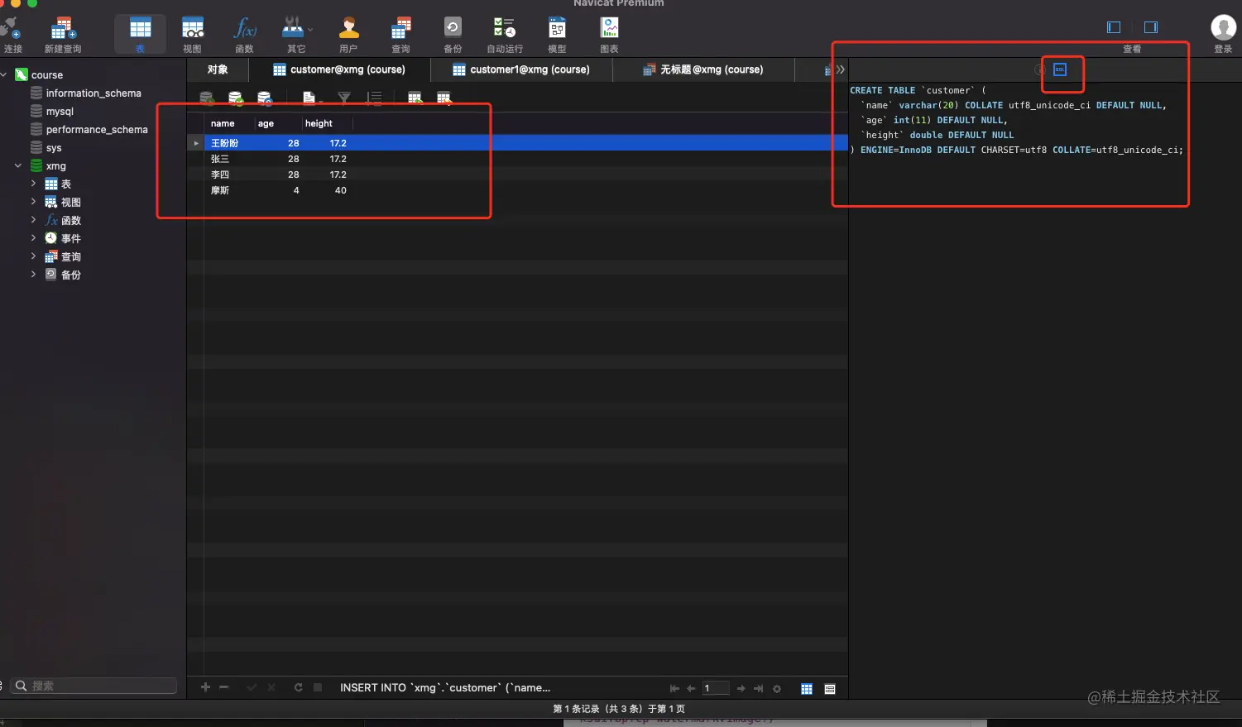Click the 新建查询 (New Query) icon

coord(63,30)
